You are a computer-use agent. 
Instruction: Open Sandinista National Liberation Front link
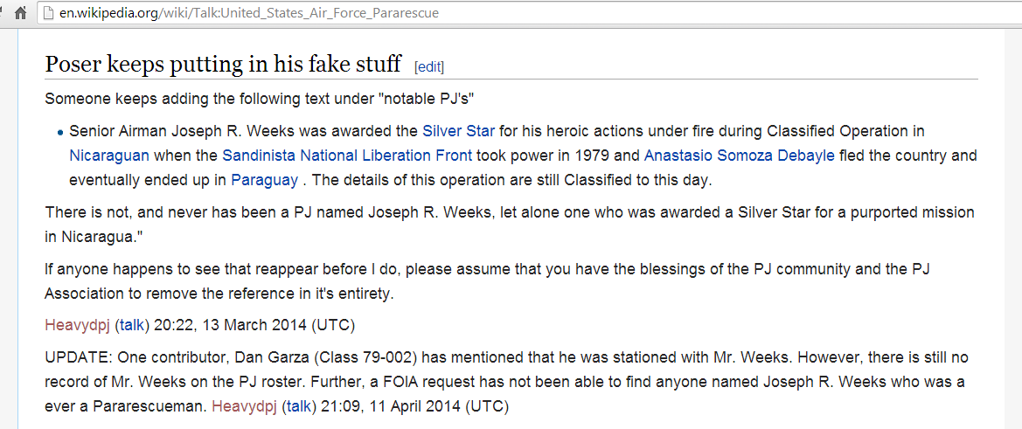tap(347, 156)
